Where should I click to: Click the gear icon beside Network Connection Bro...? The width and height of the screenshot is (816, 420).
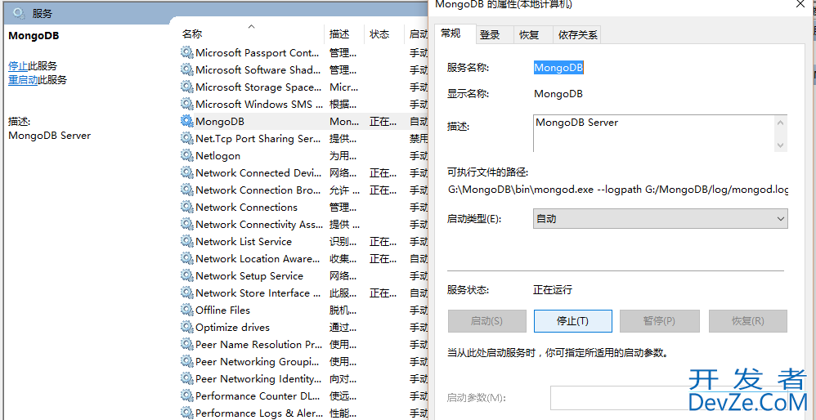tap(186, 190)
